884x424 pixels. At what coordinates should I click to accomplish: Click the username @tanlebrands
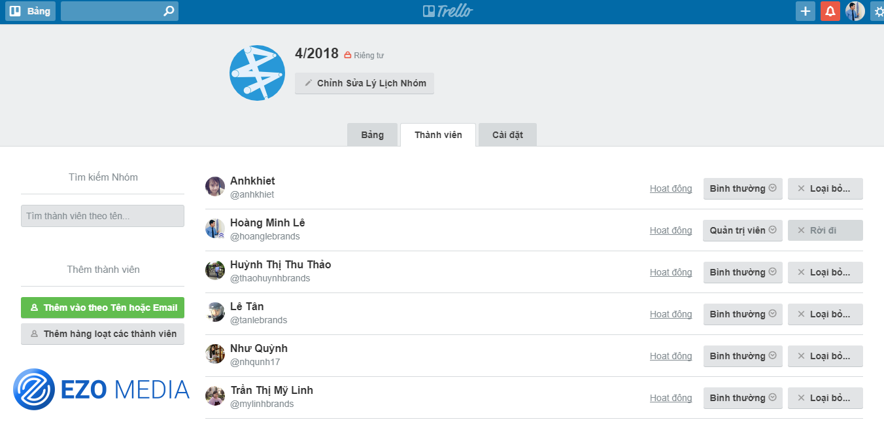[259, 320]
